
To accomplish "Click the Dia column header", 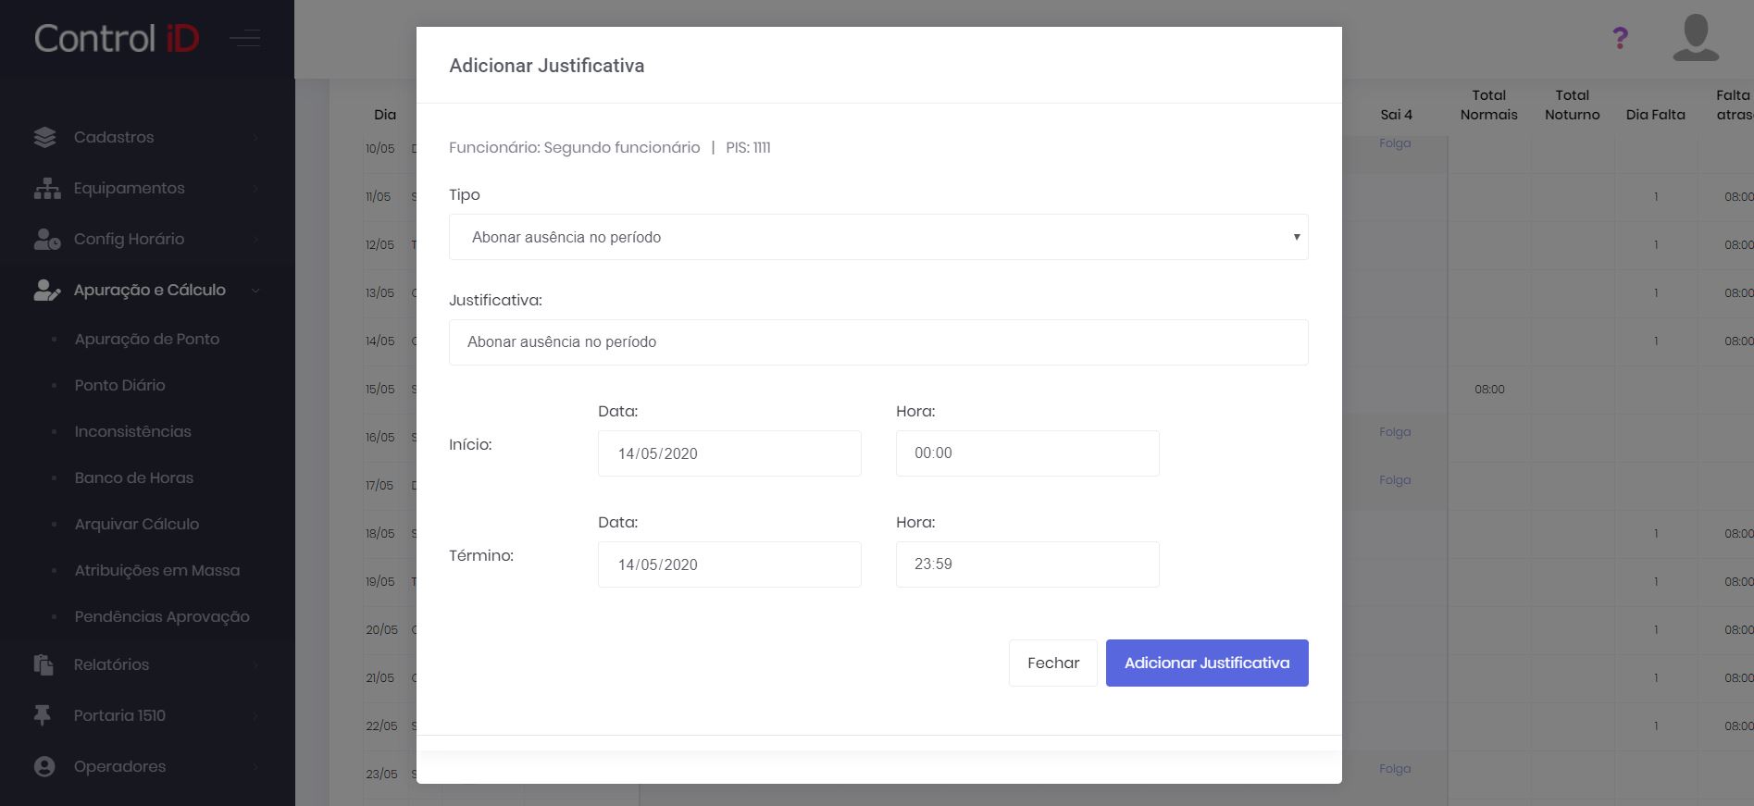I will tap(385, 115).
